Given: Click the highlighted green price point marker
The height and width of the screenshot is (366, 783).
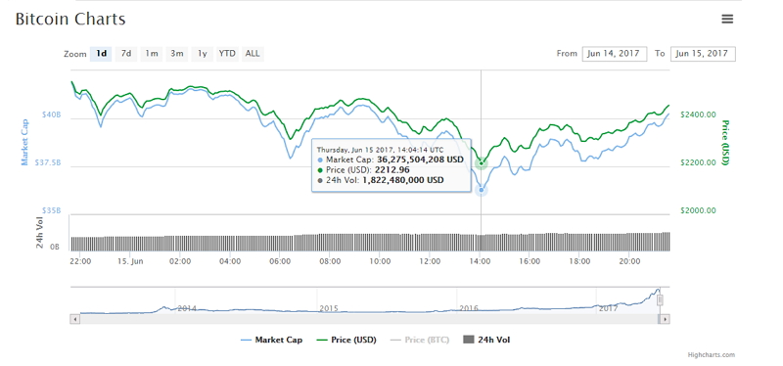Looking at the screenshot, I should point(482,162).
